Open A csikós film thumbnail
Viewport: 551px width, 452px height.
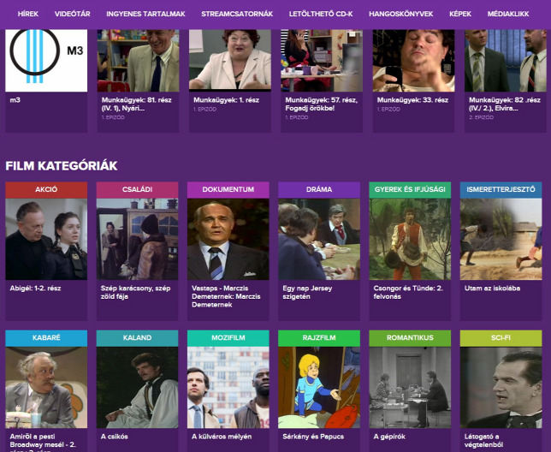[138, 387]
